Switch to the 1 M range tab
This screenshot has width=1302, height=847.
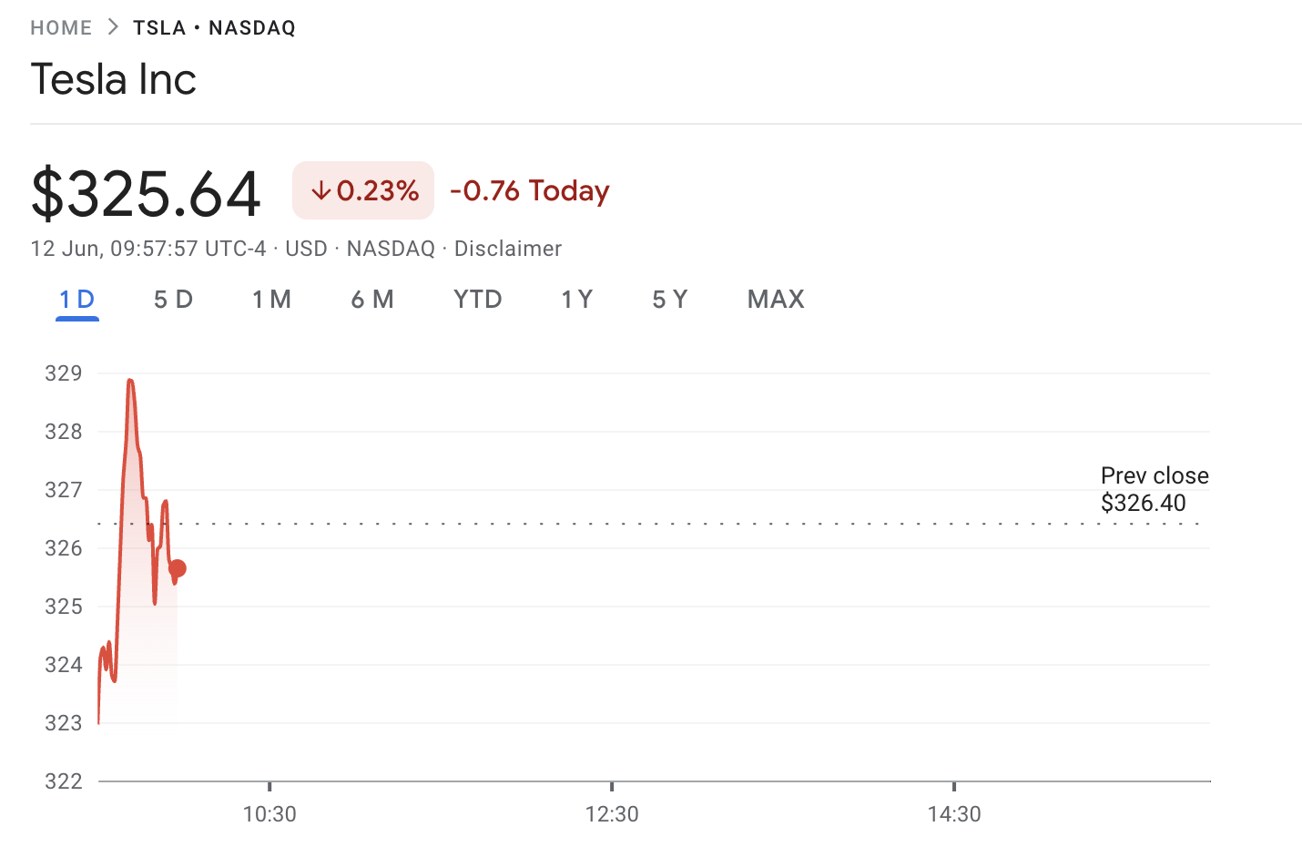click(x=271, y=300)
